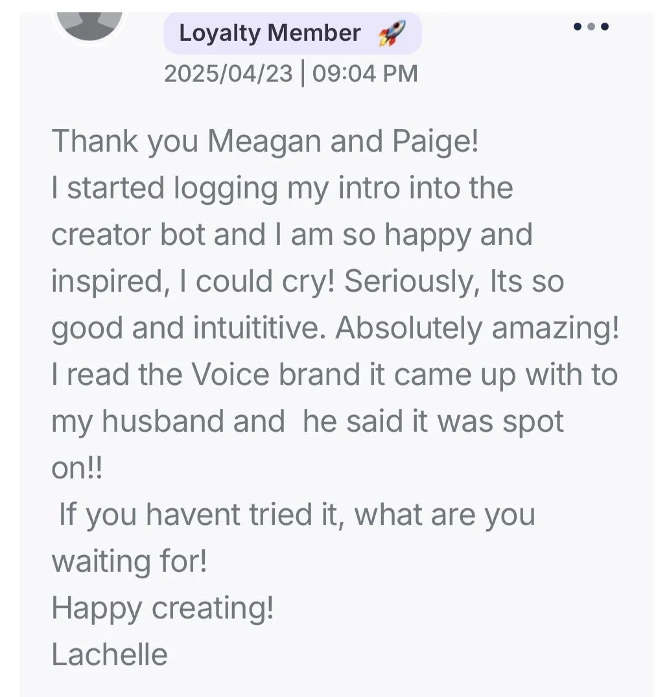Click the line 'I read the Voice brand'
This screenshot has height=697, width=669.
(x=334, y=375)
